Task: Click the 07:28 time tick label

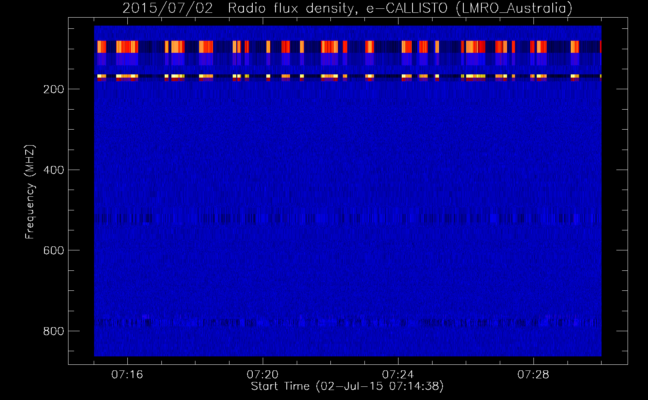Action: (533, 375)
